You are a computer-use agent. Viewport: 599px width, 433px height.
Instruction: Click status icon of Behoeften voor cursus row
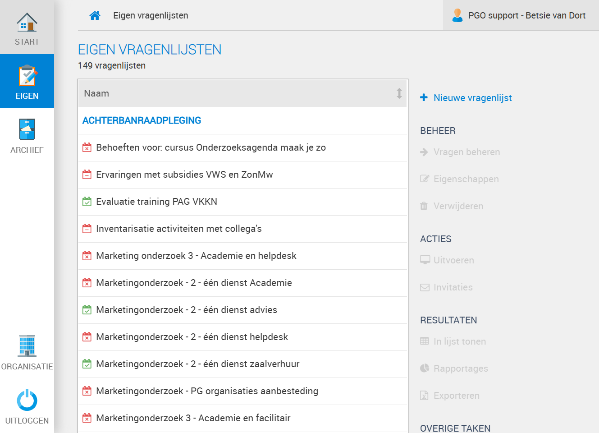tap(87, 147)
